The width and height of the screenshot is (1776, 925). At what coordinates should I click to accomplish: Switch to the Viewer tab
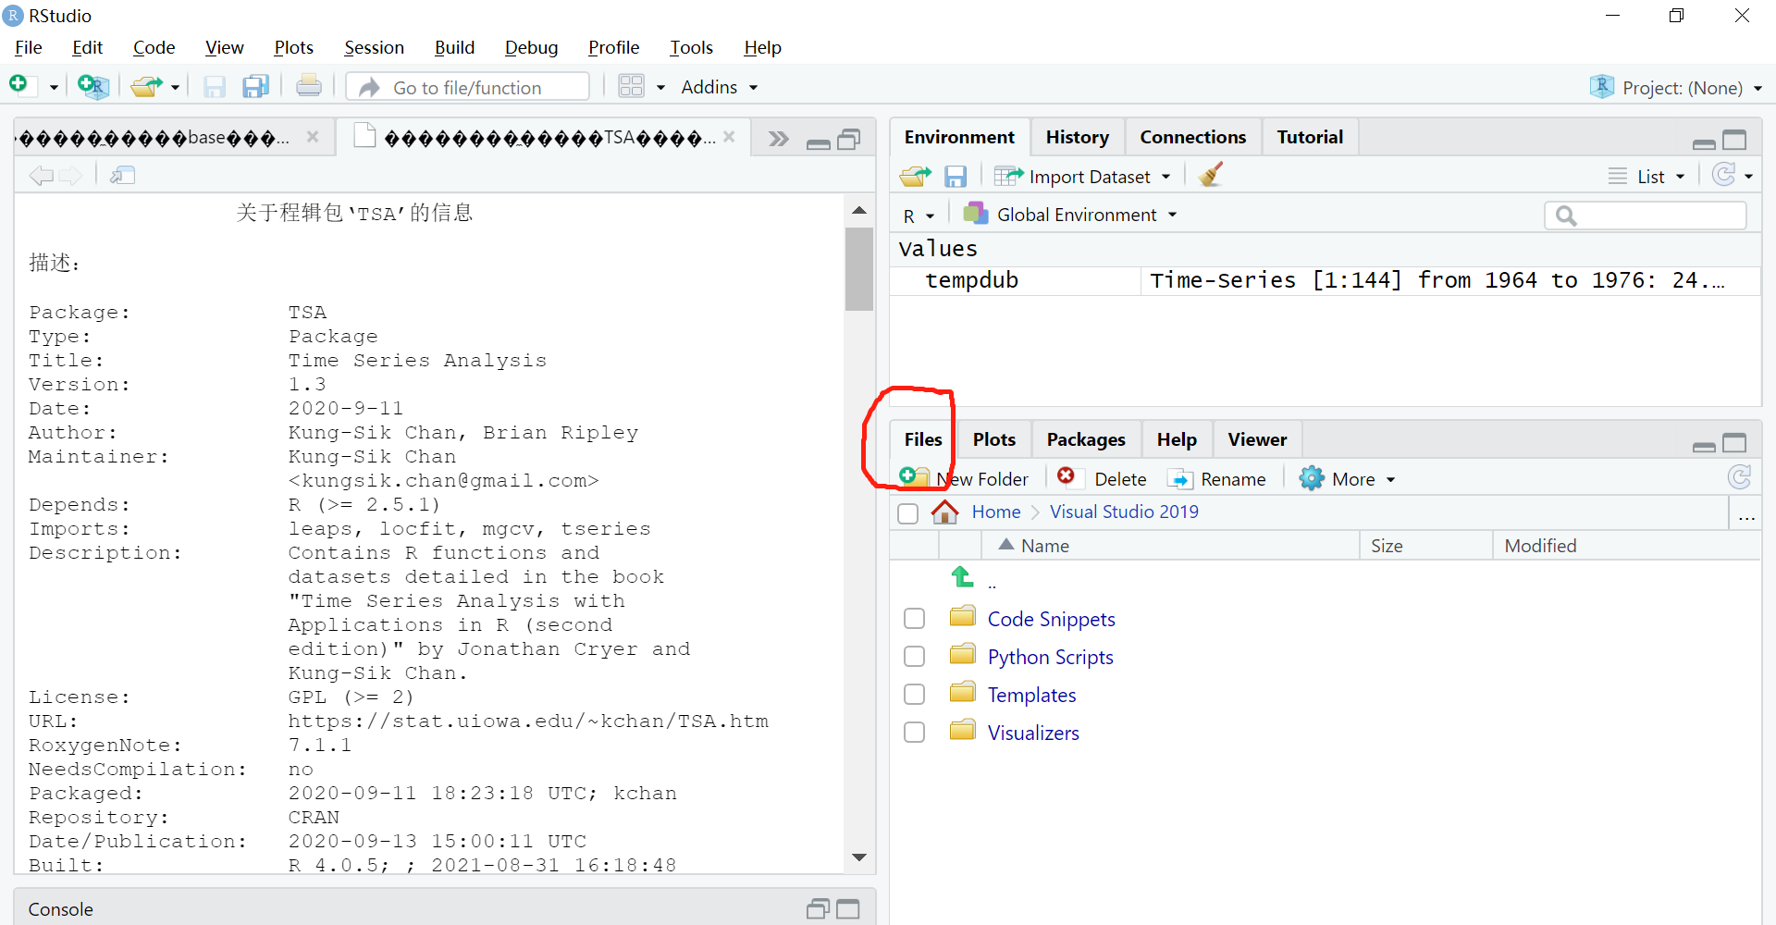(1257, 439)
